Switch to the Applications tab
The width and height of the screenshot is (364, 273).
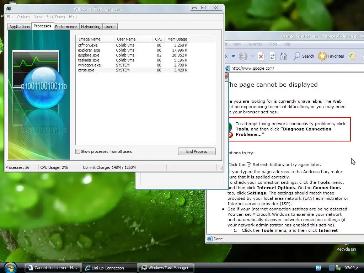pyautogui.click(x=20, y=26)
